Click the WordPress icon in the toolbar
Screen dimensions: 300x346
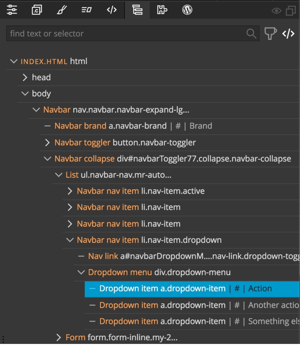(x=187, y=10)
